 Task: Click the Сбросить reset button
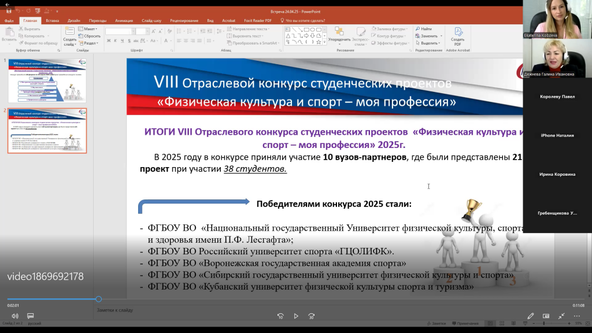[x=90, y=36]
